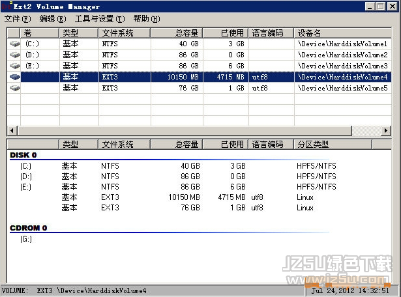Select (D:) under DISK 0
Screen dimensions: 401x297
[x=26, y=177]
